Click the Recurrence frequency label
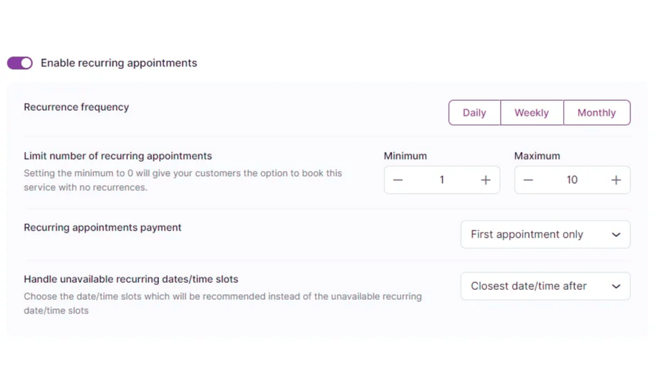 click(x=77, y=107)
